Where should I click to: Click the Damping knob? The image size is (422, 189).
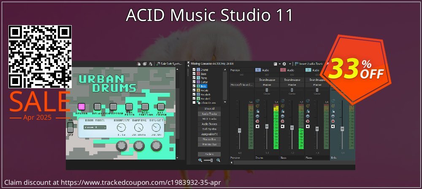coord(138,128)
